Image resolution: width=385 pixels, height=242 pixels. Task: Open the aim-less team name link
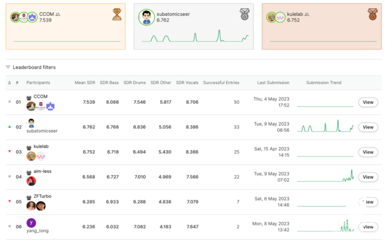(42, 171)
